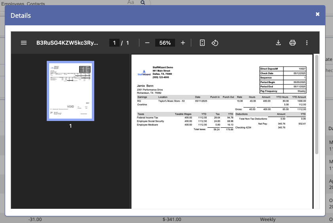Click the 56% zoom level field
Screen dimensions: 333x223
[165, 43]
